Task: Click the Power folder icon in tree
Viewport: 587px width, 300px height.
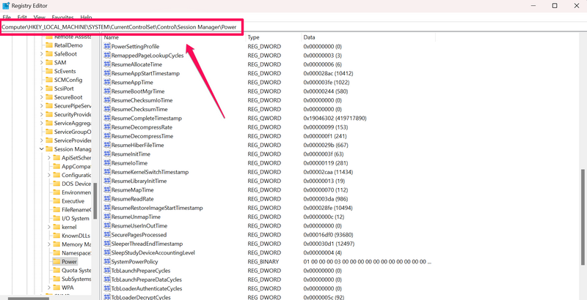Action: point(56,261)
